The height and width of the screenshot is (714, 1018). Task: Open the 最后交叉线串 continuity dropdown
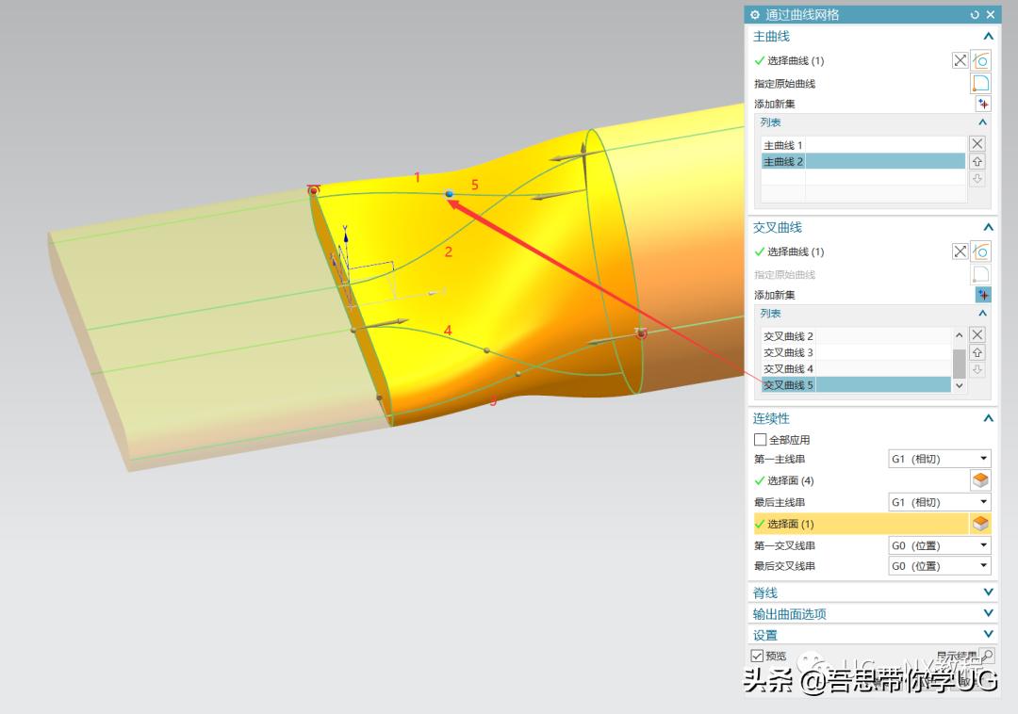(940, 566)
